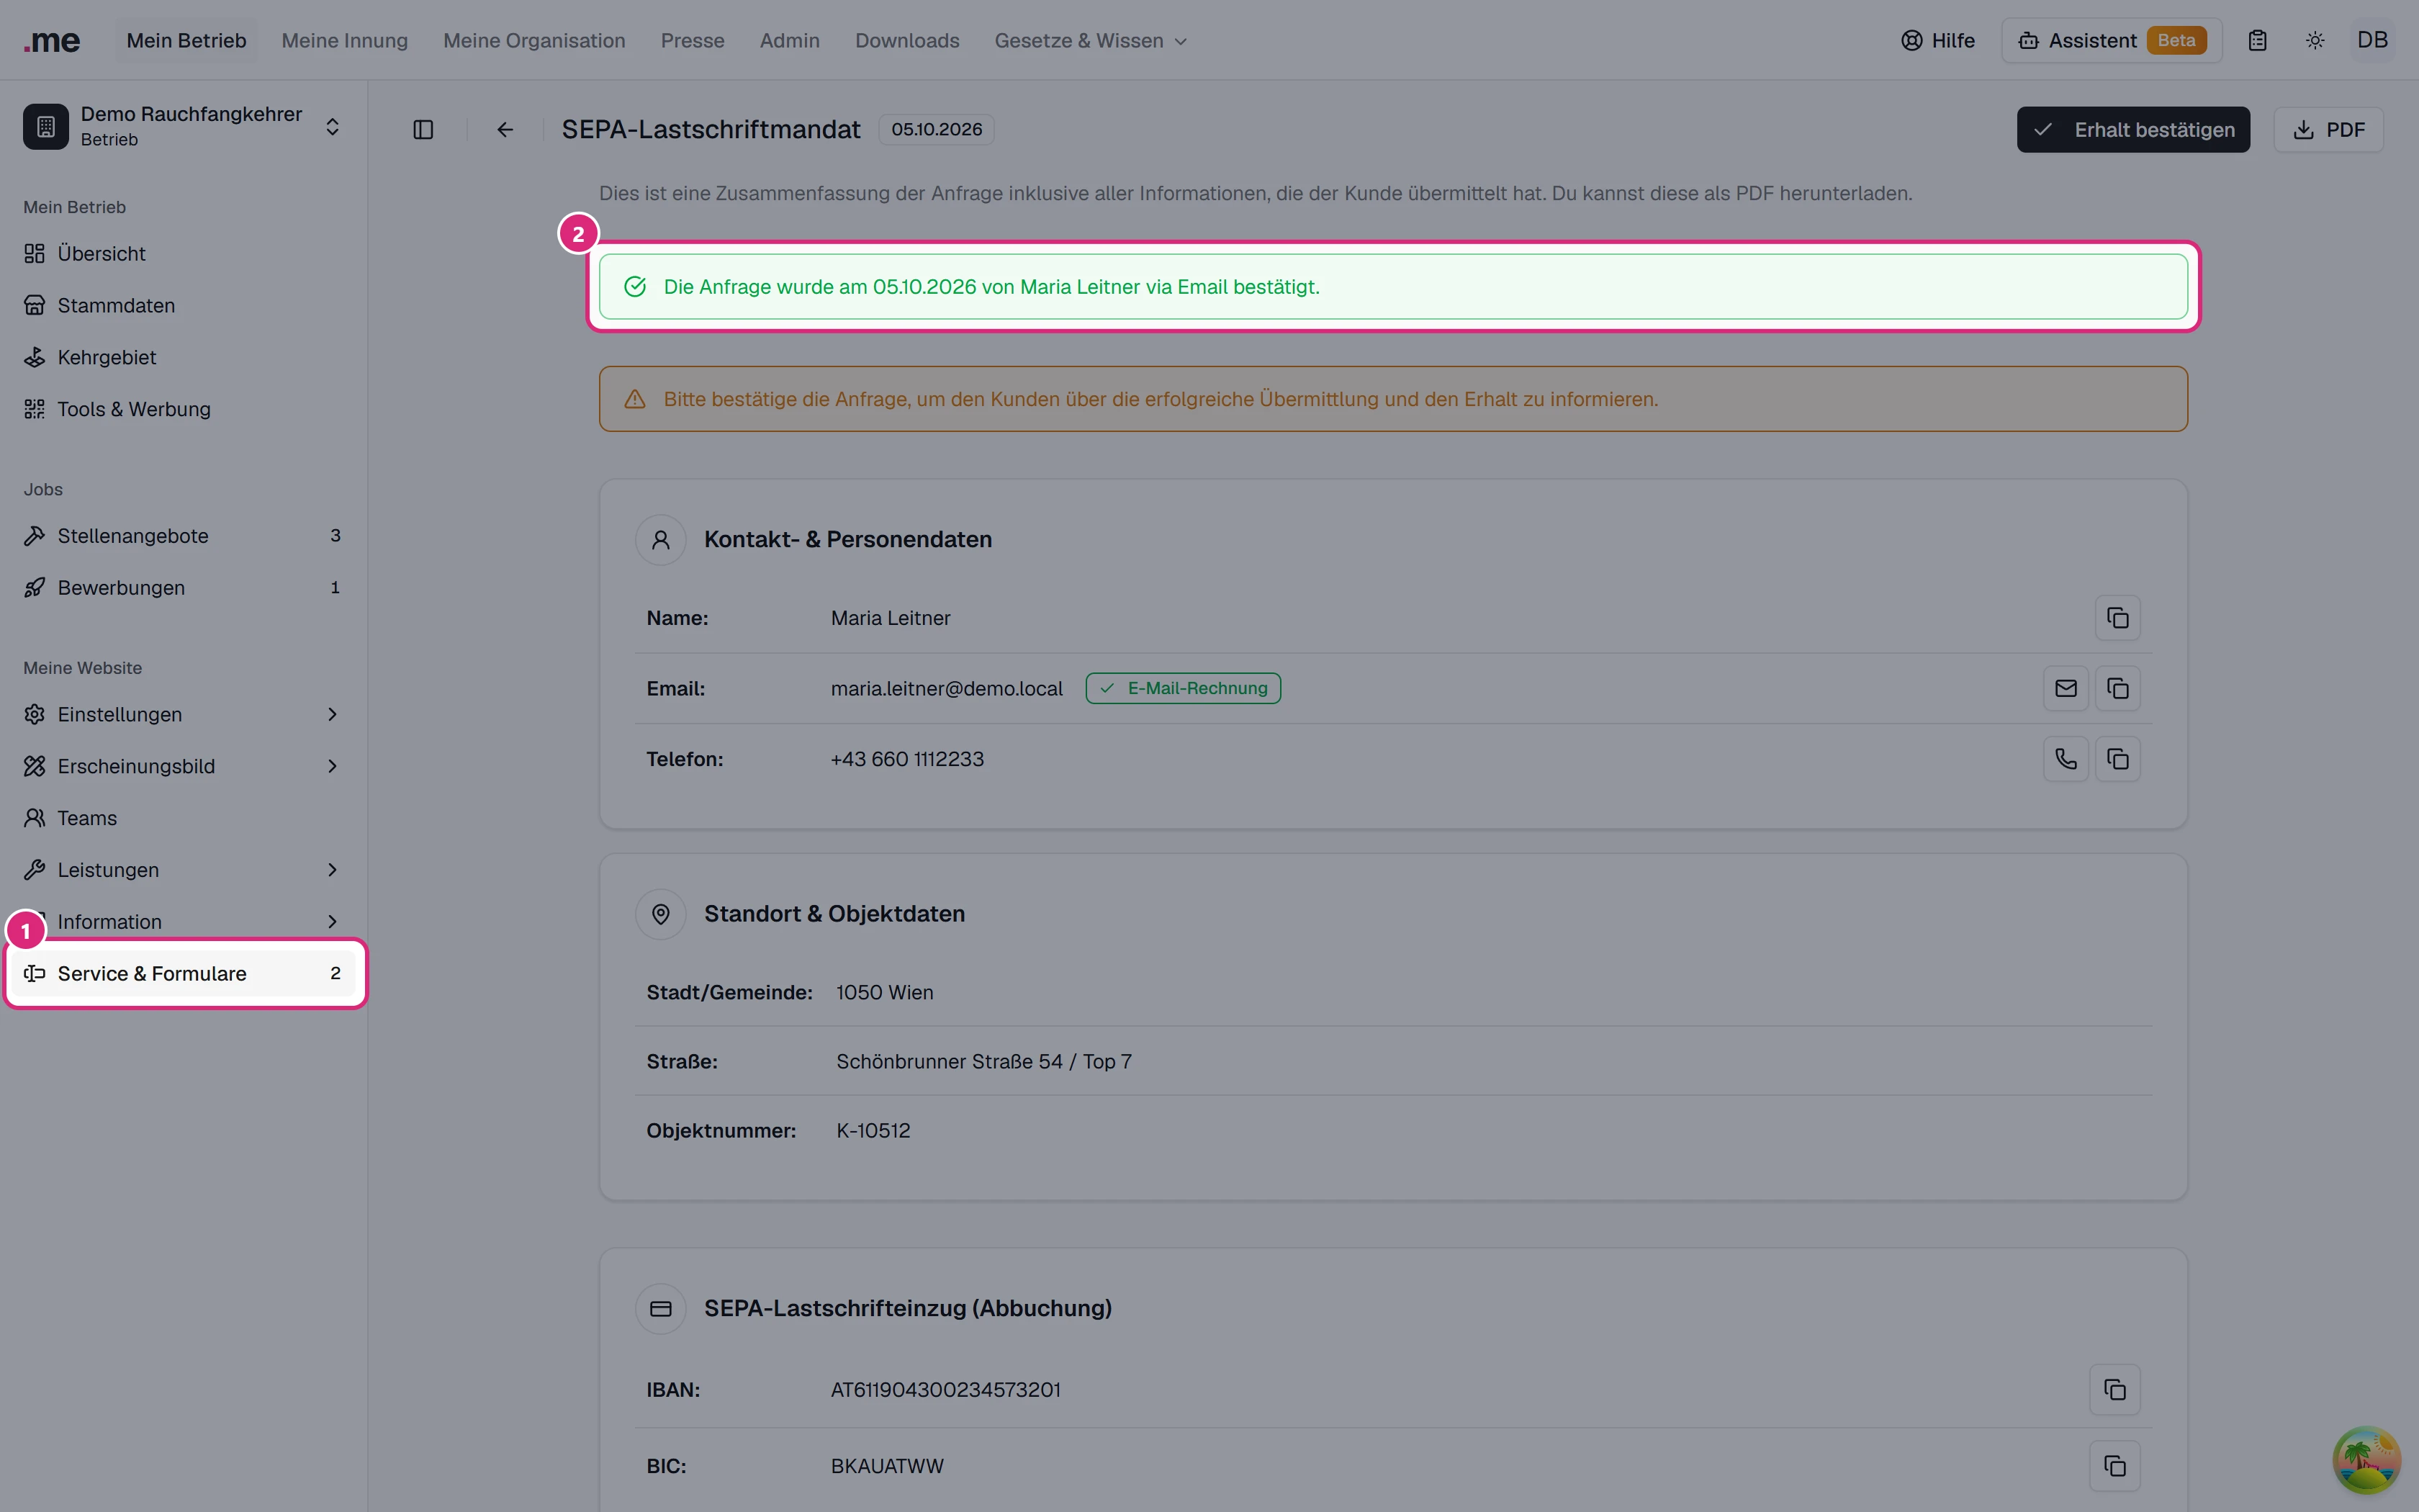Open the Presse tab
This screenshot has width=2419, height=1512.
693,41
